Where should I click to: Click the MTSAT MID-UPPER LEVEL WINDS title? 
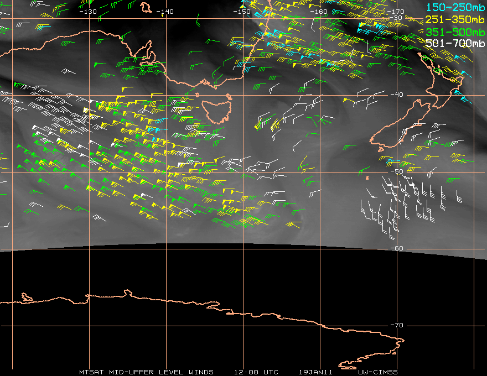(146, 372)
